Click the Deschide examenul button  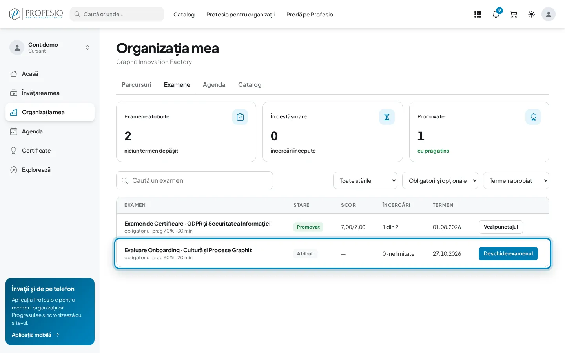pyautogui.click(x=508, y=254)
